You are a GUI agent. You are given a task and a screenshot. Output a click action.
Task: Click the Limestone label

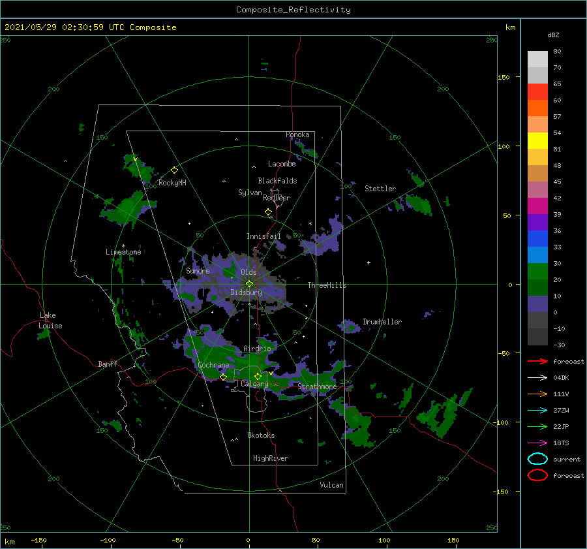click(x=123, y=252)
